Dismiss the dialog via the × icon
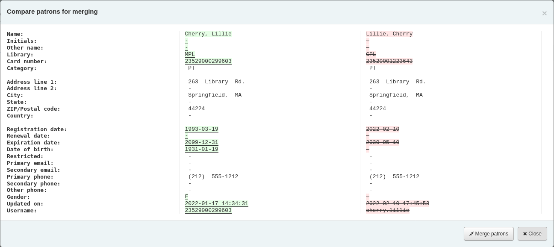Screen dimensions: 554x247 tap(544, 13)
